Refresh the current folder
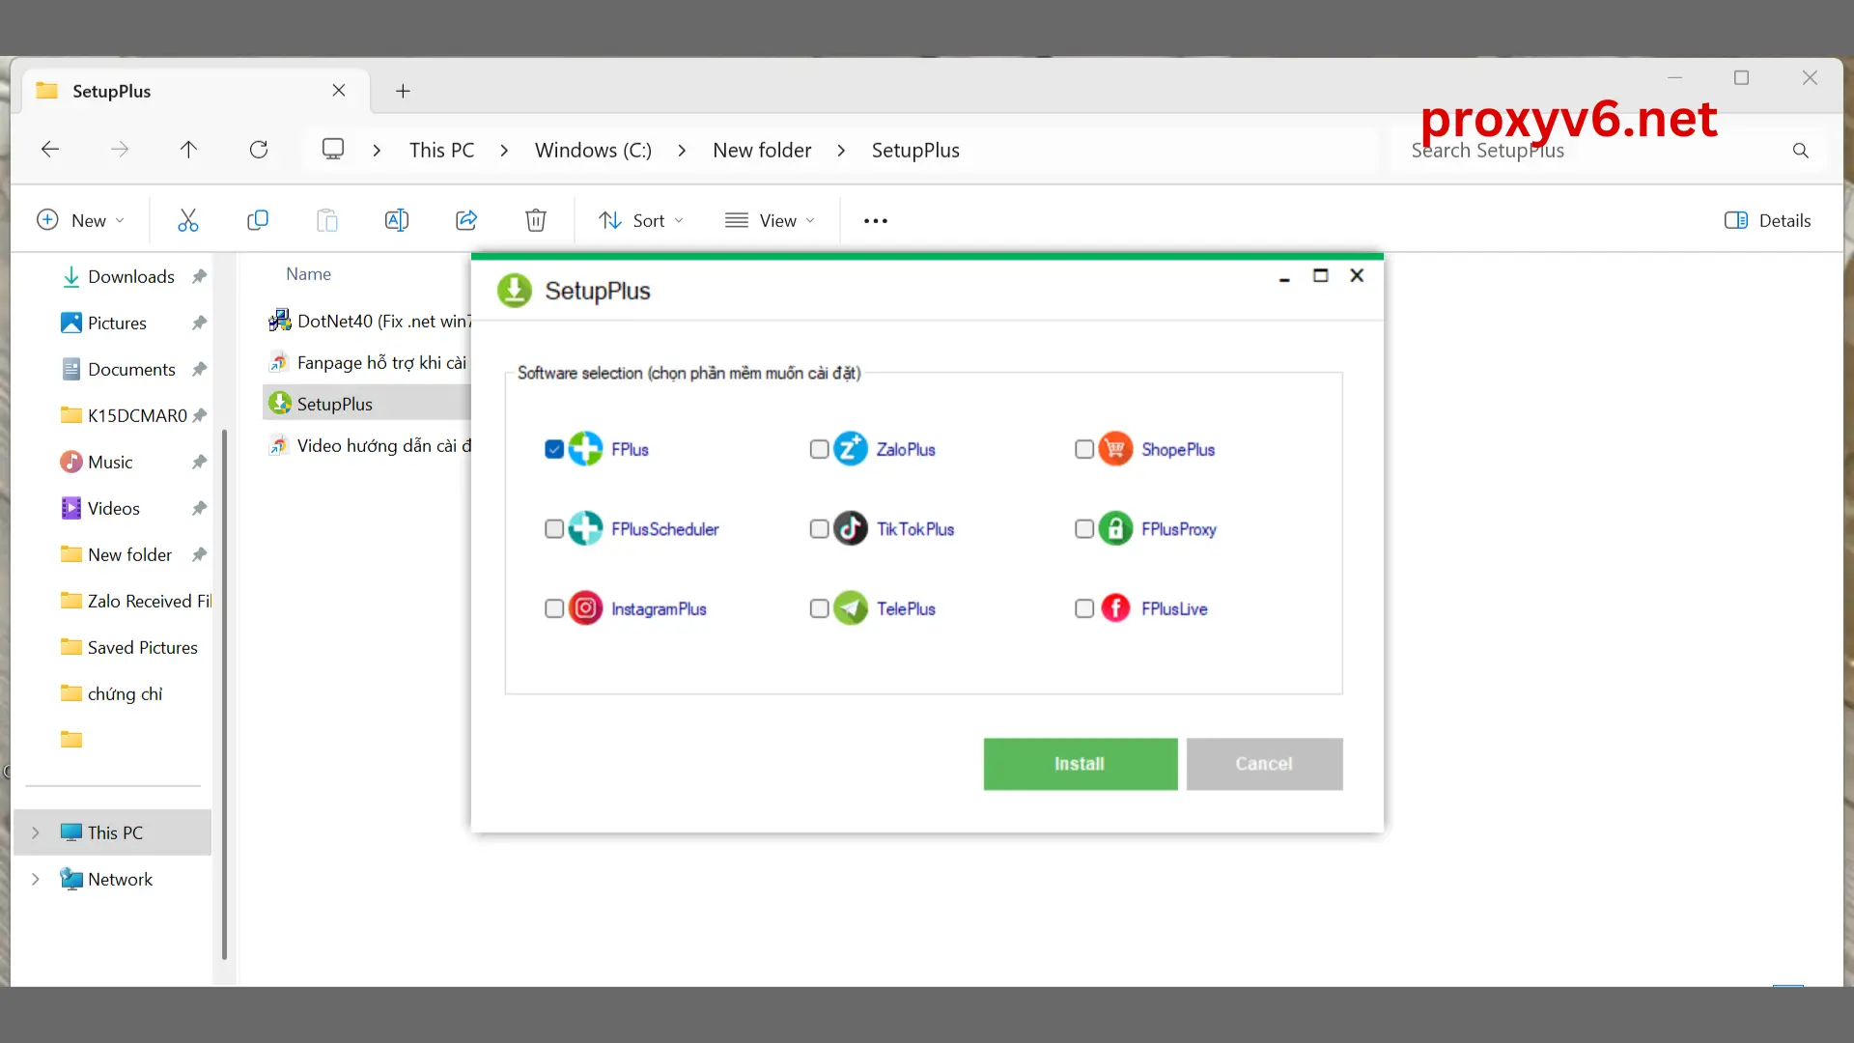 (259, 150)
